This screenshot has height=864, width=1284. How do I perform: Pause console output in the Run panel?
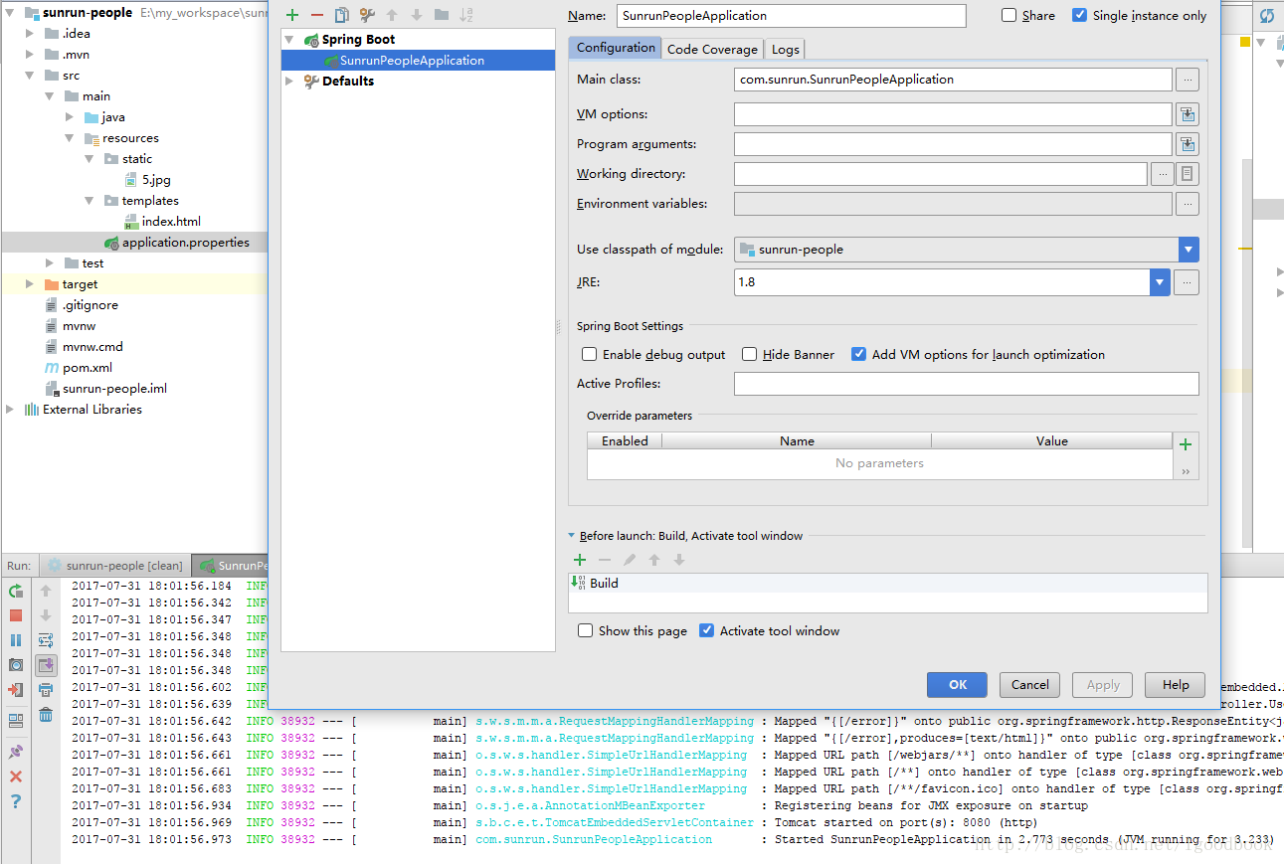click(16, 640)
